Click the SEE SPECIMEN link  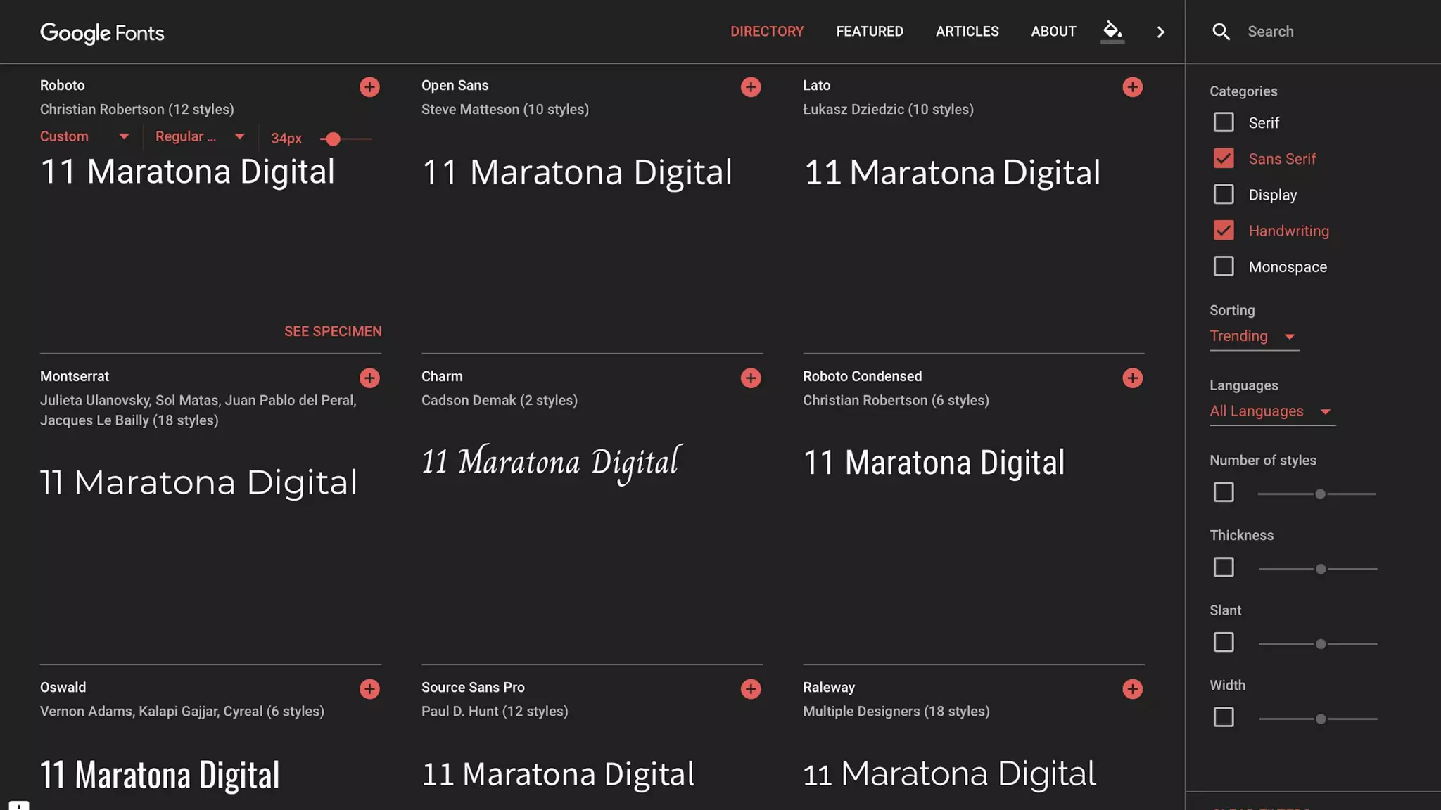pyautogui.click(x=333, y=331)
